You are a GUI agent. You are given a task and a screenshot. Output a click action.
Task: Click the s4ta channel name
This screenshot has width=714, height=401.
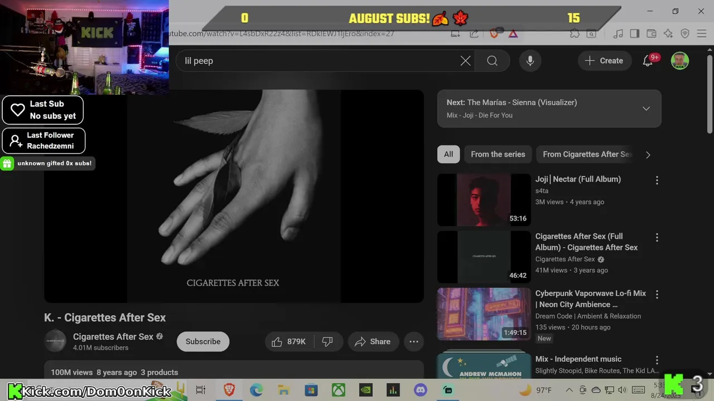click(542, 190)
